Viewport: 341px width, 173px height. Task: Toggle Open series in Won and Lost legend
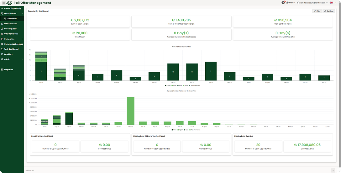click(x=169, y=86)
